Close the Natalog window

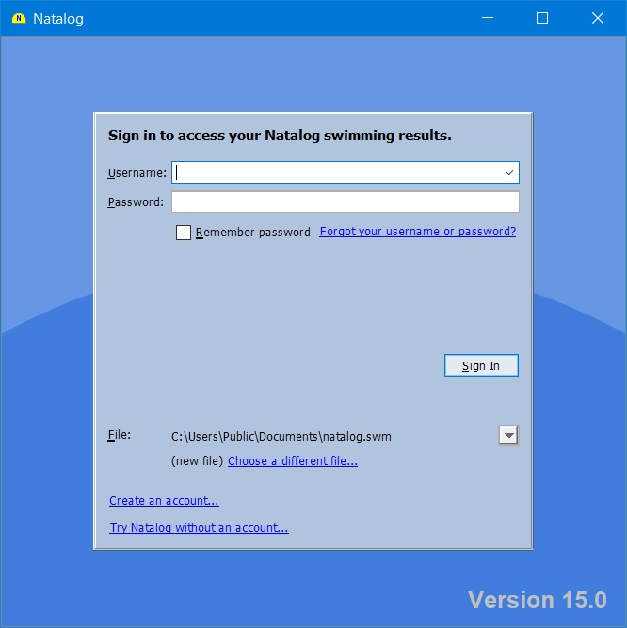(x=598, y=18)
